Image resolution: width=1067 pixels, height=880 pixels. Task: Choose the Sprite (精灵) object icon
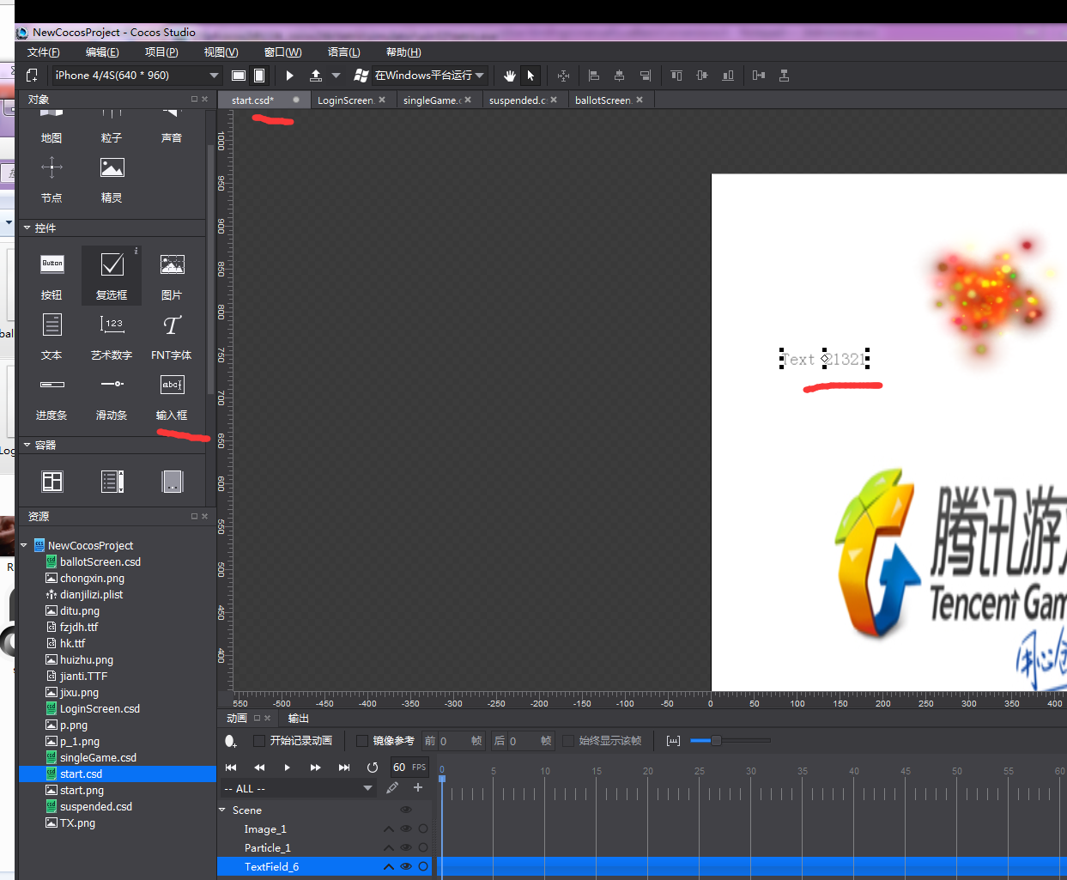coord(112,168)
